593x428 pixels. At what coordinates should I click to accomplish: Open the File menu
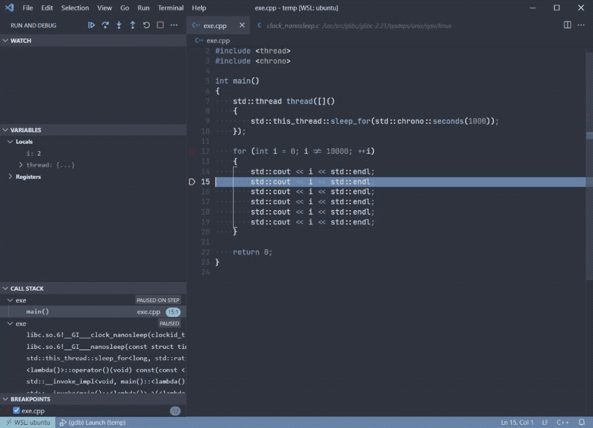pos(28,8)
